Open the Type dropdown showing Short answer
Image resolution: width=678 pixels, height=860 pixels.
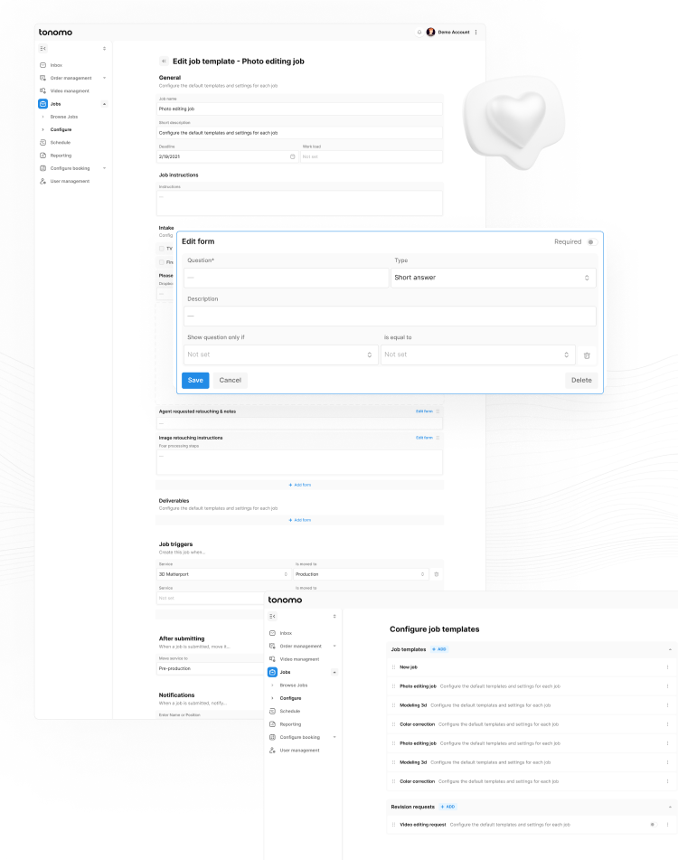494,278
